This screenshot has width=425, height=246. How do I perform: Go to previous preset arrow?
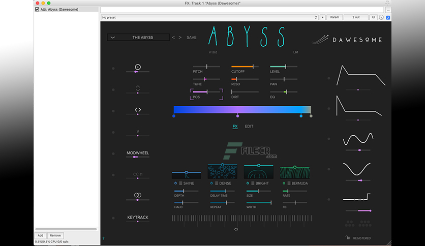click(173, 38)
